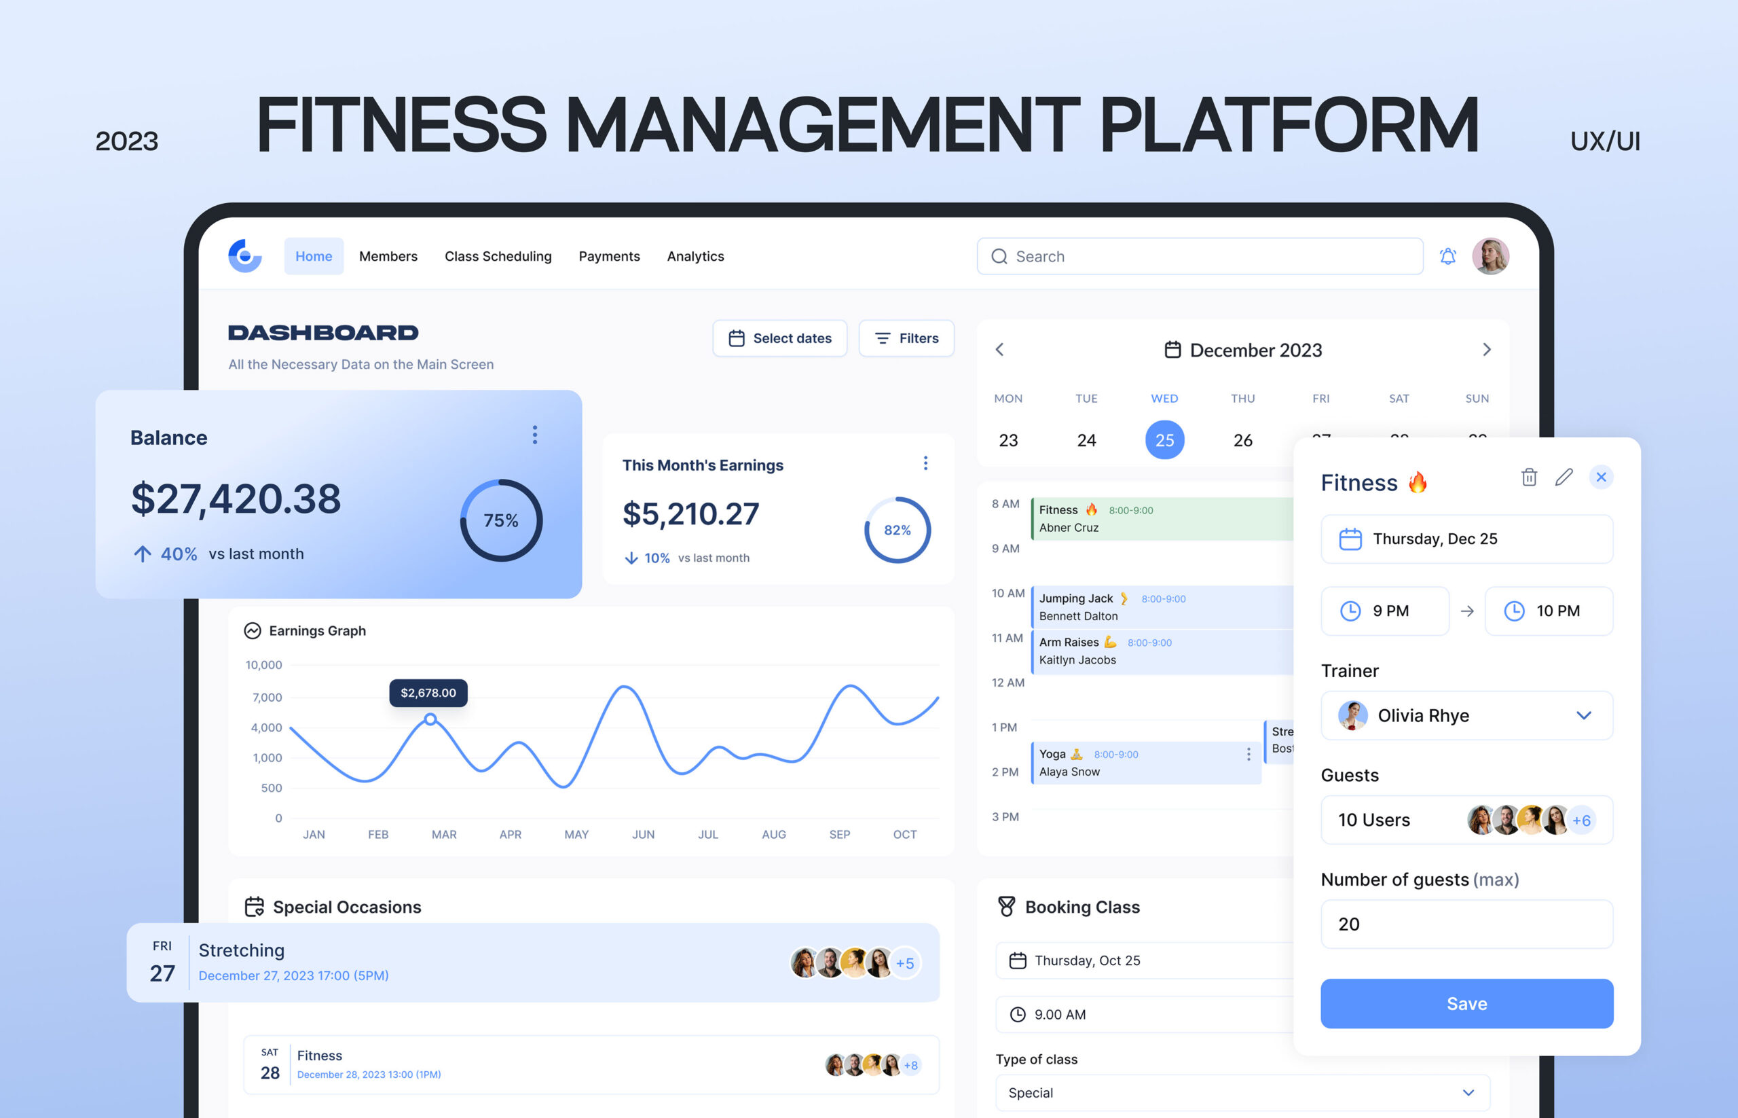Open the Thursday, Dec 25 date picker
Viewport: 1738px width, 1118px height.
tap(1466, 539)
